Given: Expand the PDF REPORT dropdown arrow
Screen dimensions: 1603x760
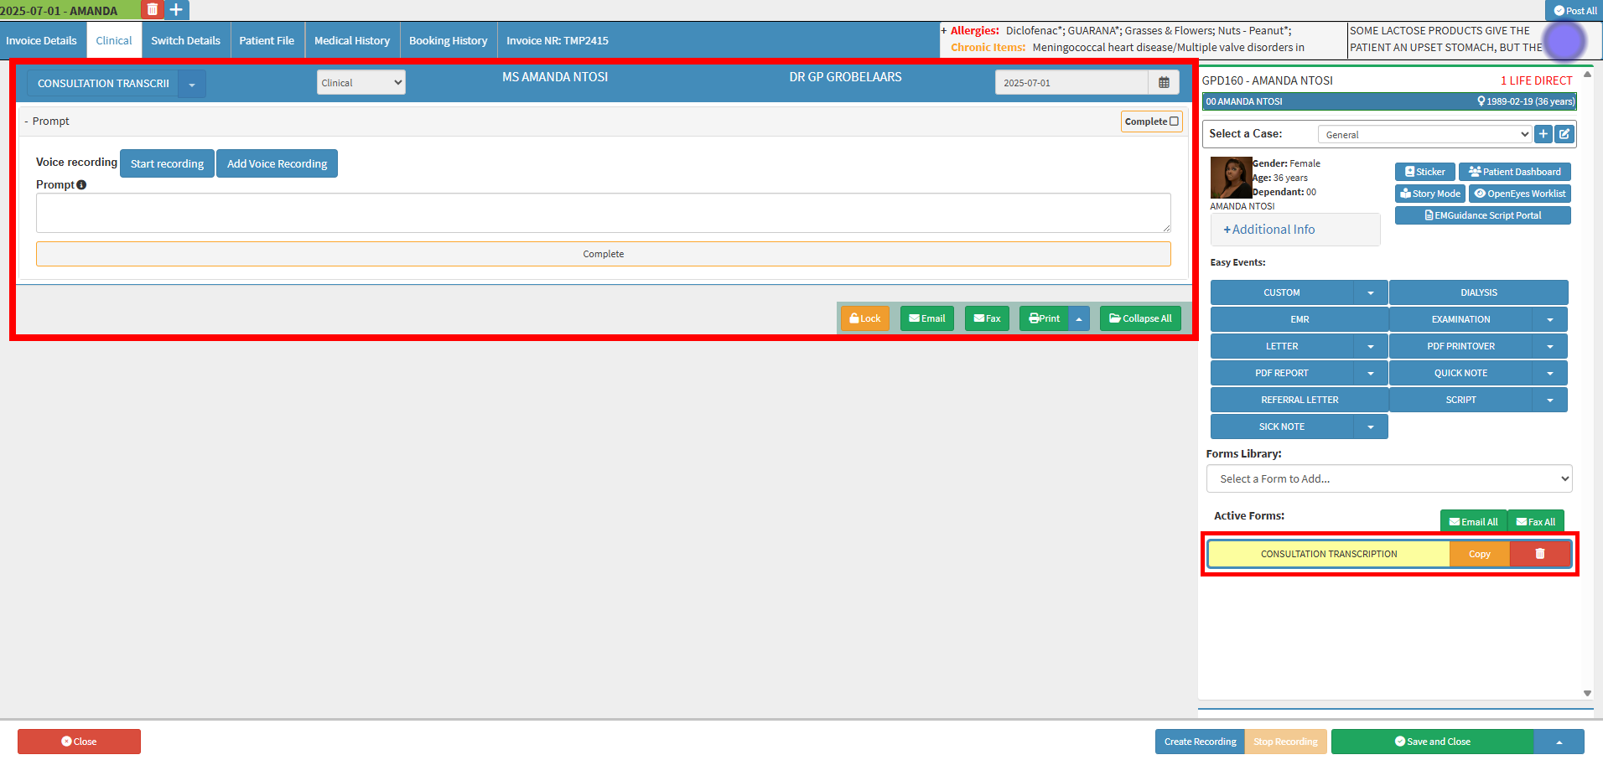Looking at the screenshot, I should click(x=1371, y=373).
